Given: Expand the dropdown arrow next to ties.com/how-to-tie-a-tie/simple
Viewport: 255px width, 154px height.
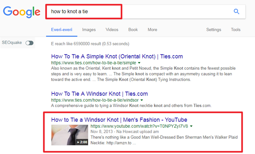Looking at the screenshot, I should pos(139,63).
